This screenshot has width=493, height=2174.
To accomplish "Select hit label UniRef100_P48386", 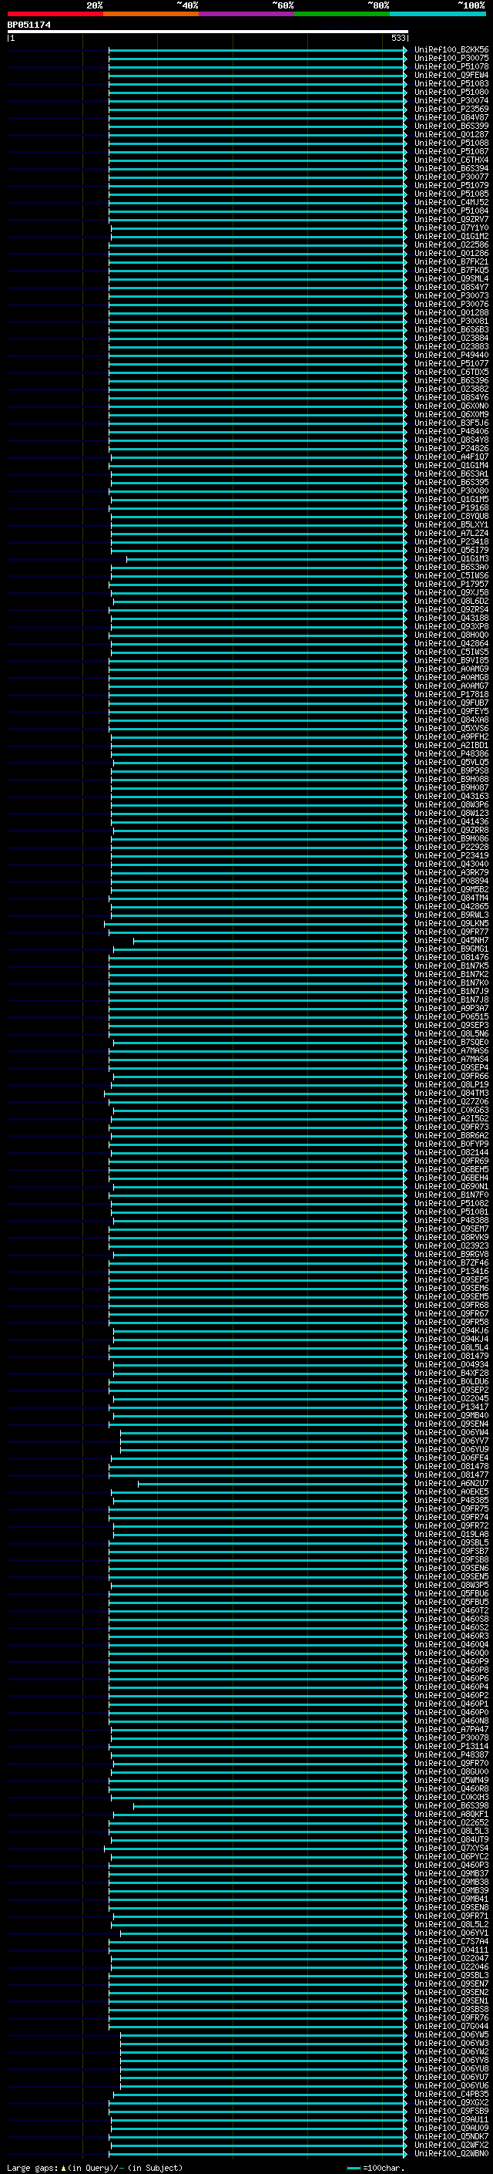I will tap(451, 753).
